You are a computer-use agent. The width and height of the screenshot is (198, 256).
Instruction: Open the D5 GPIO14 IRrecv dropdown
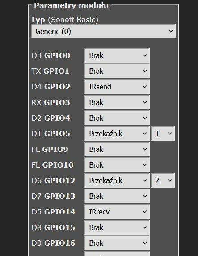point(117,212)
